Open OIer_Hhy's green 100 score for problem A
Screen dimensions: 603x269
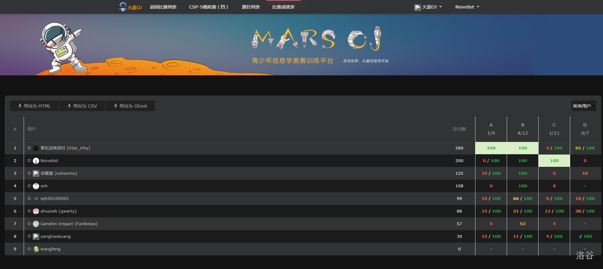click(x=491, y=148)
